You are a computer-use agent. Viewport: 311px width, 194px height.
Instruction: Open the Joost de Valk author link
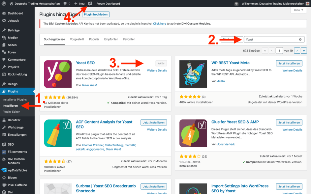226,144
